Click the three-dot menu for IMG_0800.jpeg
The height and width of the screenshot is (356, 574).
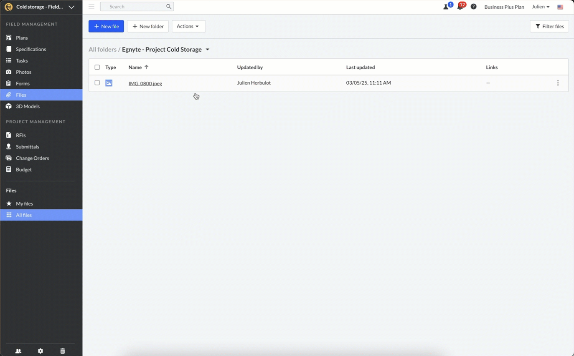(558, 83)
